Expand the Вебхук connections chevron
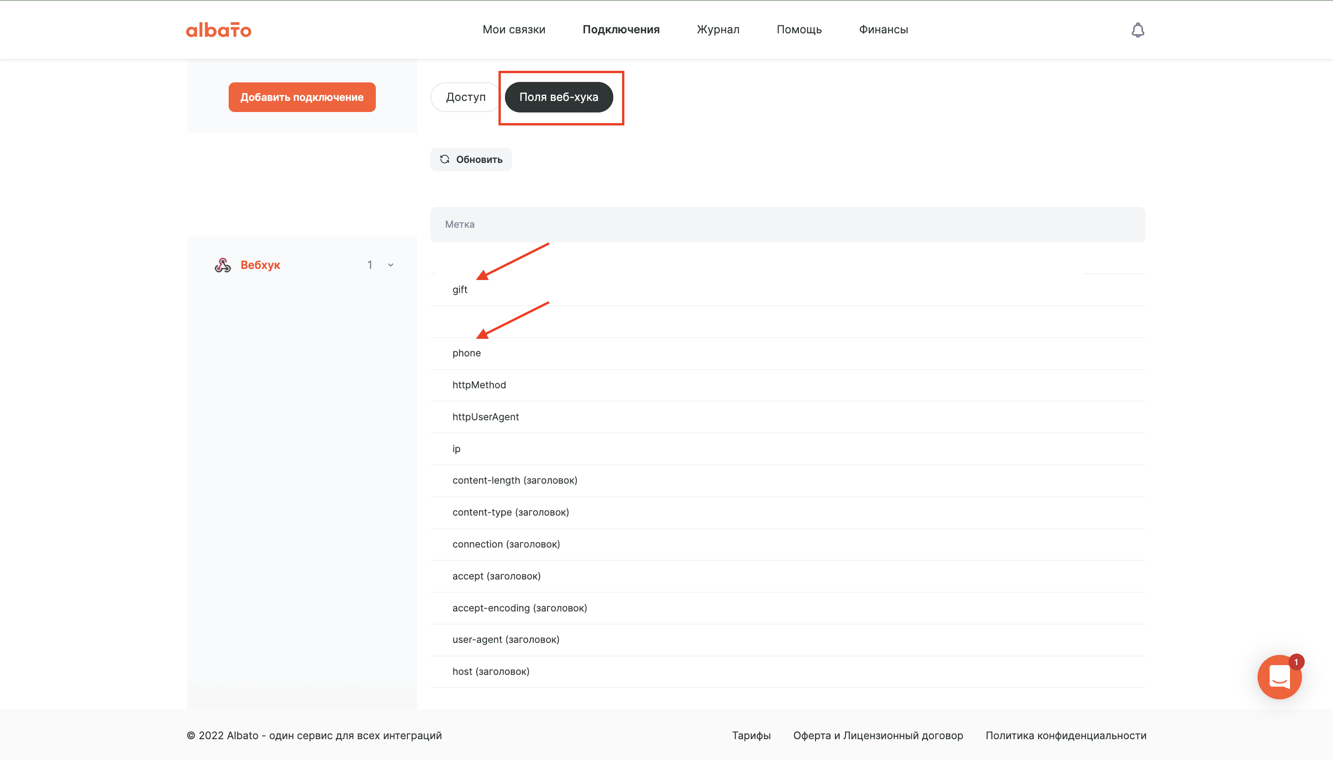 (x=390, y=265)
